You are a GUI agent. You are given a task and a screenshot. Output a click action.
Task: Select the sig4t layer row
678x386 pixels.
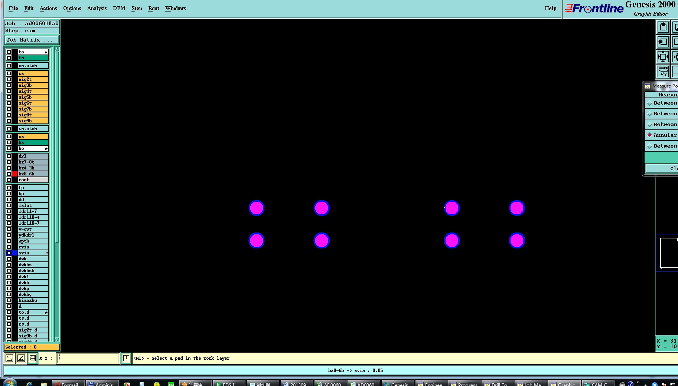coord(33,91)
